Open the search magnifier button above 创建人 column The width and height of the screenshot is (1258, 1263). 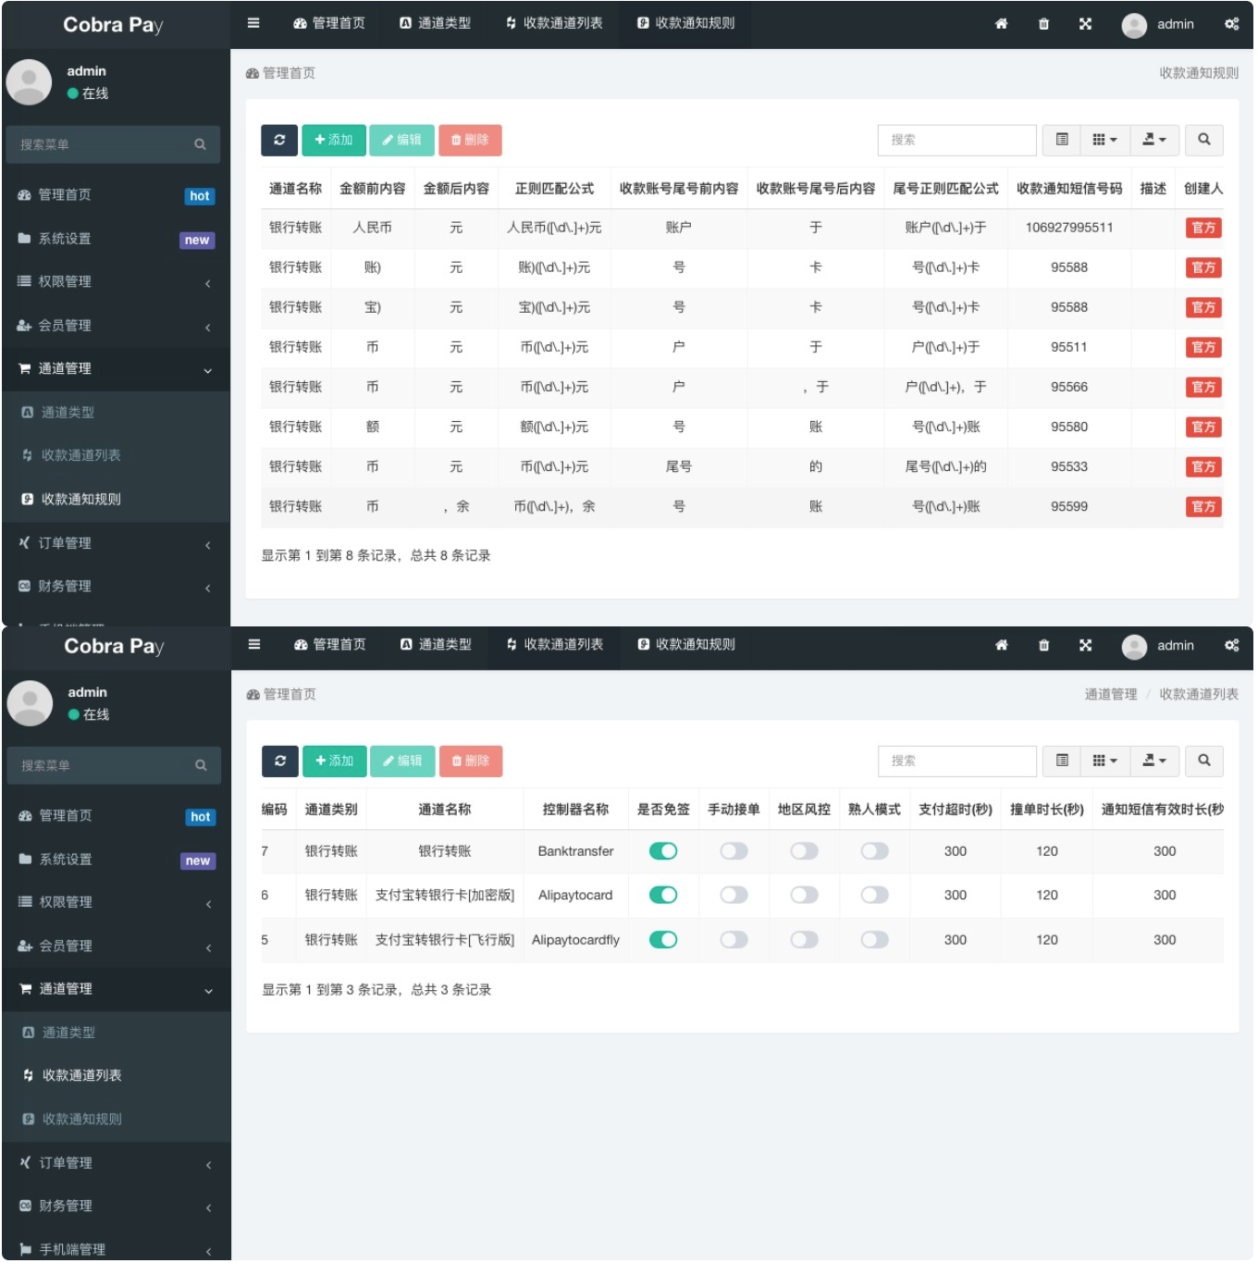[1203, 140]
